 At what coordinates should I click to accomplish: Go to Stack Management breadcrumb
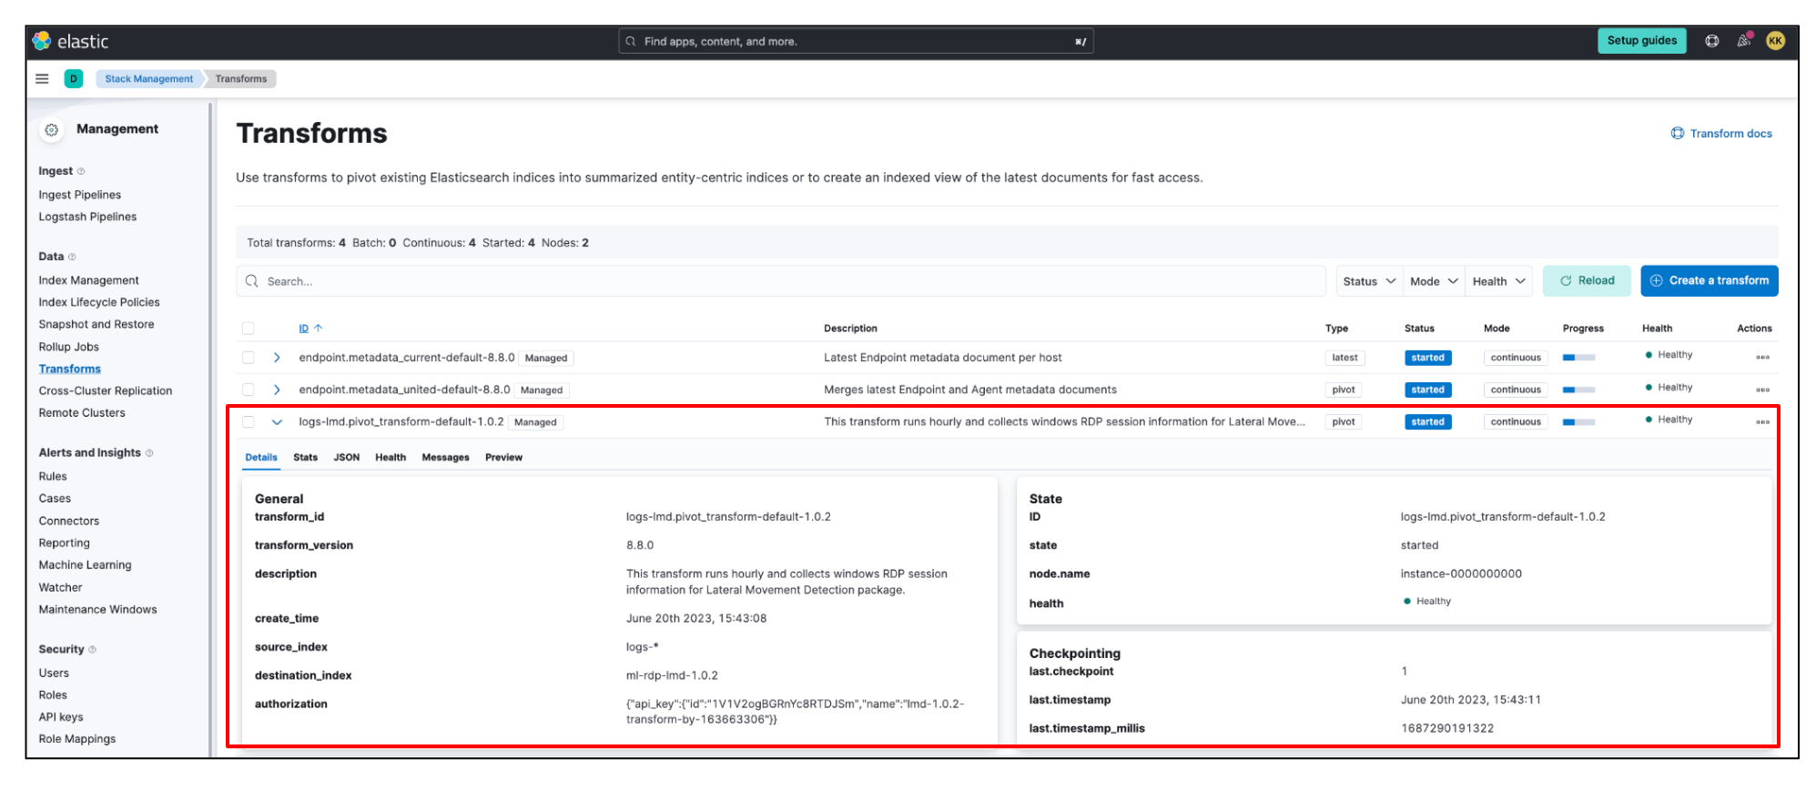tap(148, 79)
